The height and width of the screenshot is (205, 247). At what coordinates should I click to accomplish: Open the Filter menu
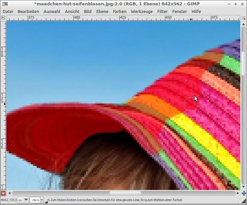tap(163, 12)
